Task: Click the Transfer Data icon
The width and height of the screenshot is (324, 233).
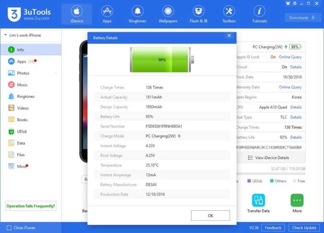Action: coord(258,200)
